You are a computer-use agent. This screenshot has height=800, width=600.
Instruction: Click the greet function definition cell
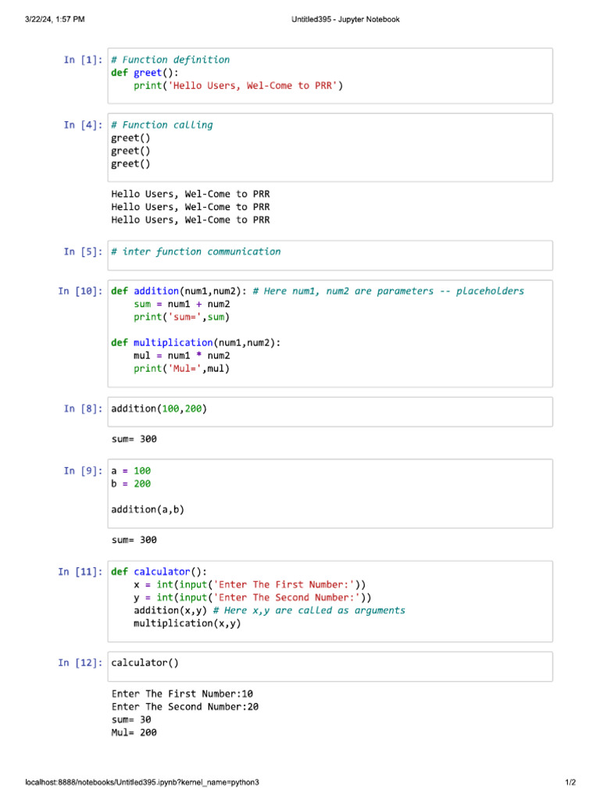click(330, 76)
